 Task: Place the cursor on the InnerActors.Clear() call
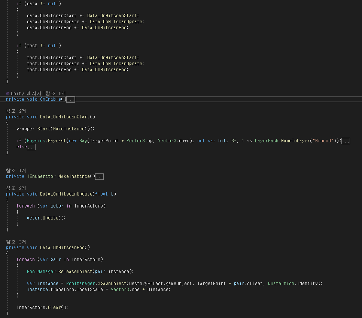click(x=42, y=307)
